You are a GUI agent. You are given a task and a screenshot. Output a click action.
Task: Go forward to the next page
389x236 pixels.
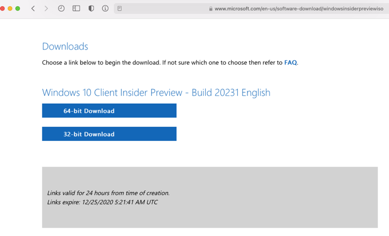(x=46, y=8)
